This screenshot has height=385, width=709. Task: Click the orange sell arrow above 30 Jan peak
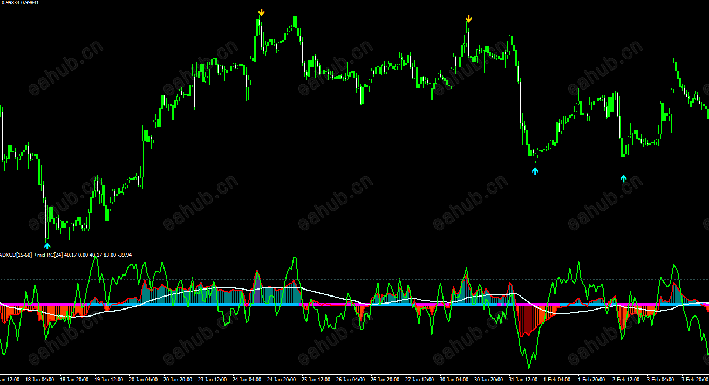click(469, 19)
